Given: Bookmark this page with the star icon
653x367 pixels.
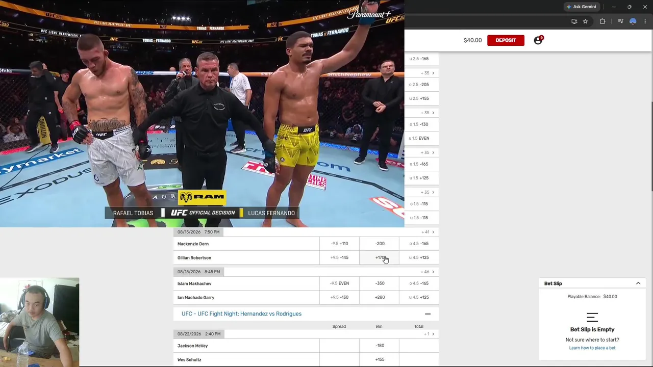Looking at the screenshot, I should point(585,21).
